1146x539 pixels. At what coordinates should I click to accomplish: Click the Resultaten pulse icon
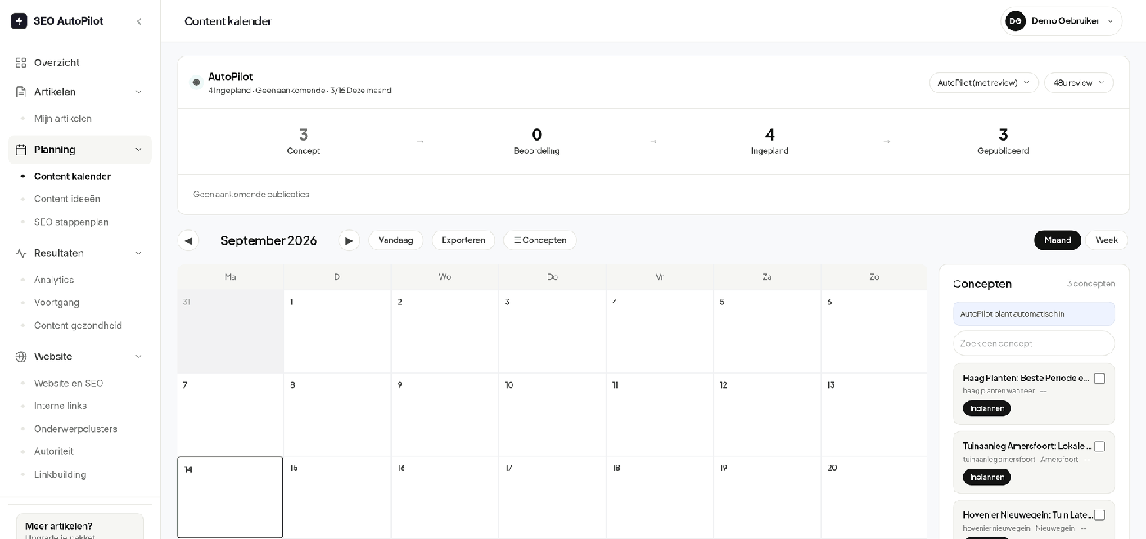point(21,254)
